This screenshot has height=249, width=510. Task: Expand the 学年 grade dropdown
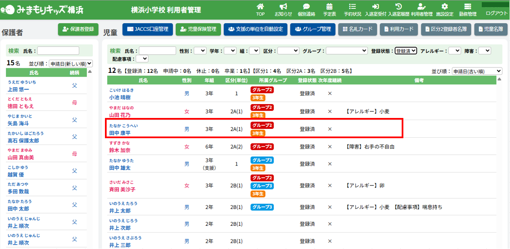[230, 51]
